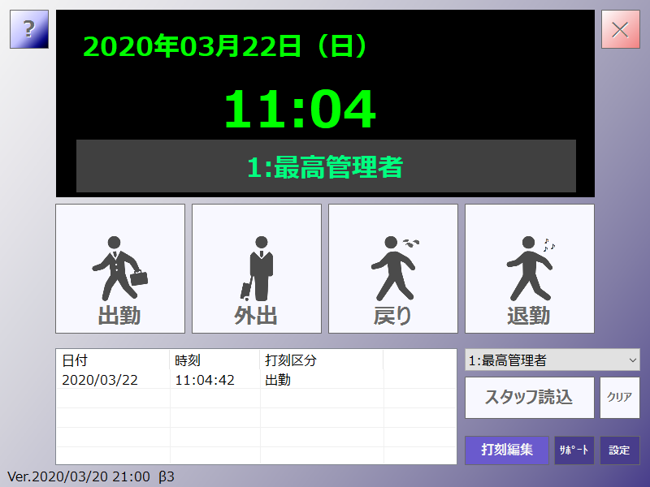The height and width of the screenshot is (487, 650).
Task: Open 打刻編集 punch editing
Action: (x=506, y=450)
